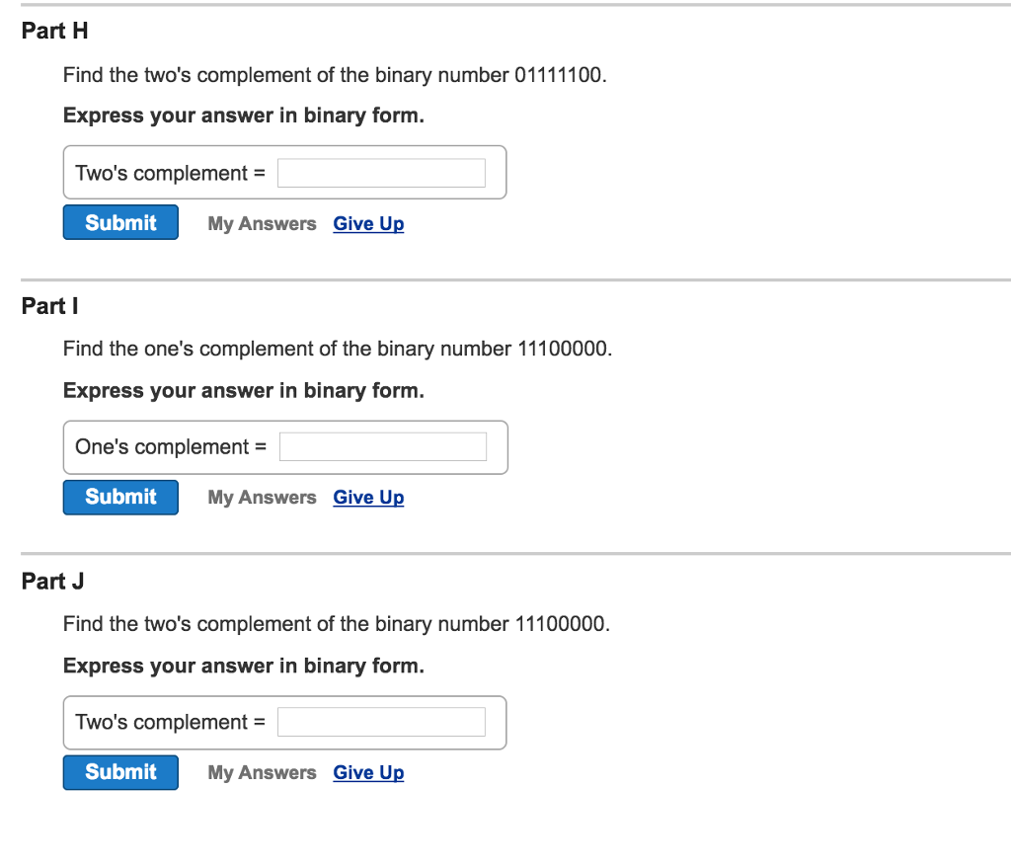1011x866 pixels.
Task: Give Up on Part I
Action: click(368, 497)
